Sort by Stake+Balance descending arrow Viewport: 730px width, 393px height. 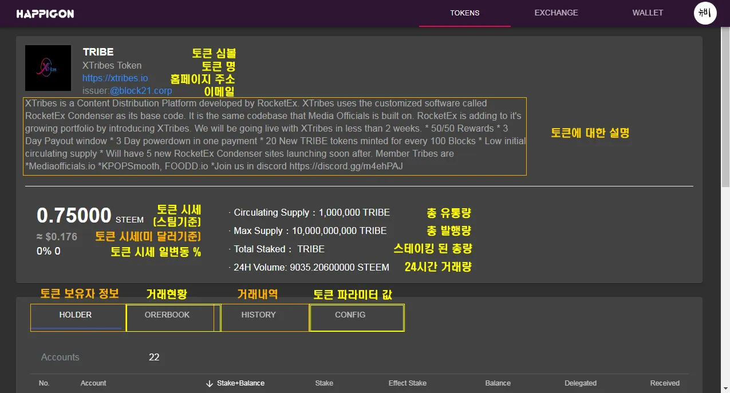coord(209,383)
